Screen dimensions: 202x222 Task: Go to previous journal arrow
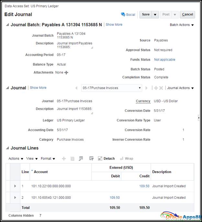pyautogui.click(x=76, y=88)
